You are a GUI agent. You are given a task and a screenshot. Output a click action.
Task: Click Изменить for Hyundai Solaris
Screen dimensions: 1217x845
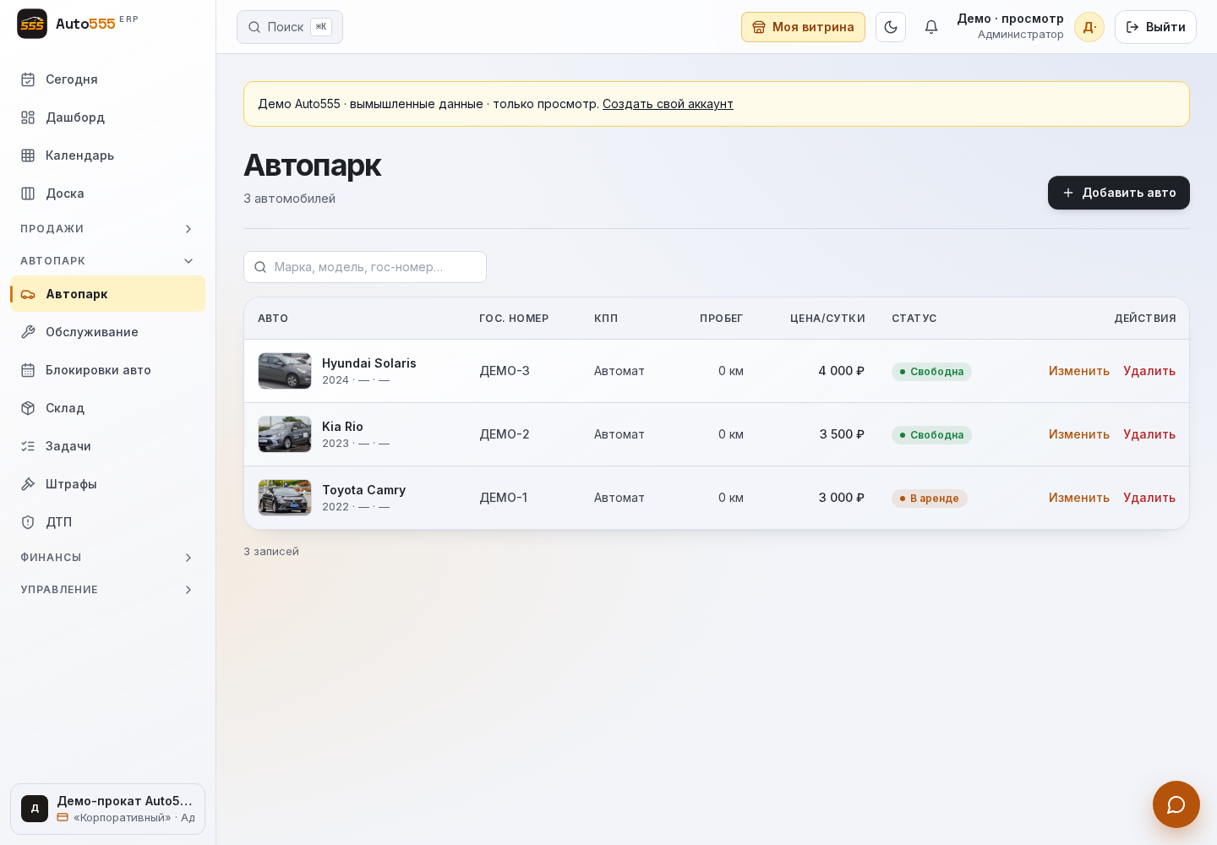pyautogui.click(x=1079, y=371)
